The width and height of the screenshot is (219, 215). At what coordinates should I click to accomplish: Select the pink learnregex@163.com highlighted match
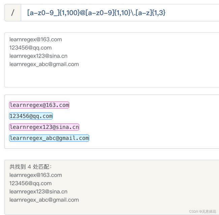[39, 105]
